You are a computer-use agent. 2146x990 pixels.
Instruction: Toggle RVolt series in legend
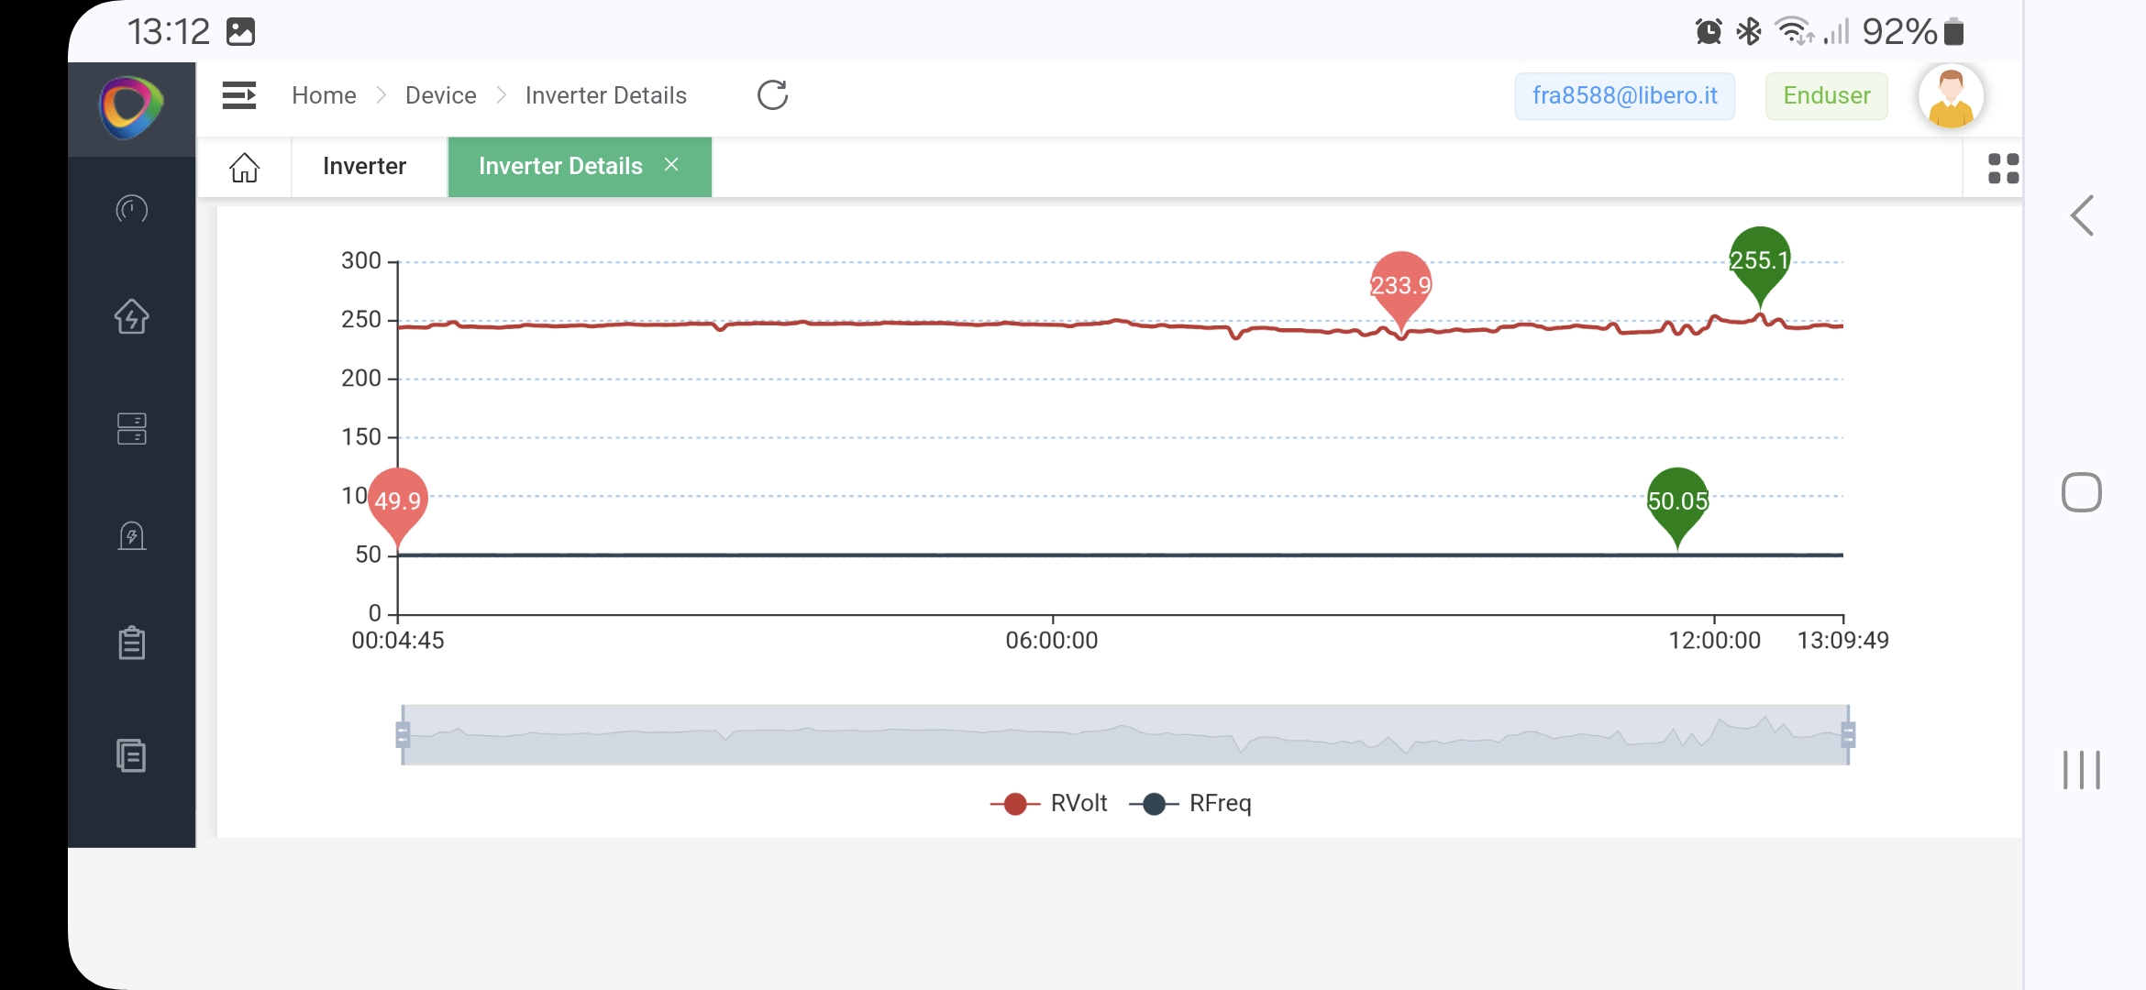tap(1050, 804)
